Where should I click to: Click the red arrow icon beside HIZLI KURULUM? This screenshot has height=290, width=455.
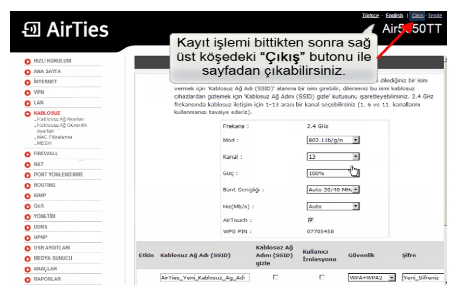28,61
